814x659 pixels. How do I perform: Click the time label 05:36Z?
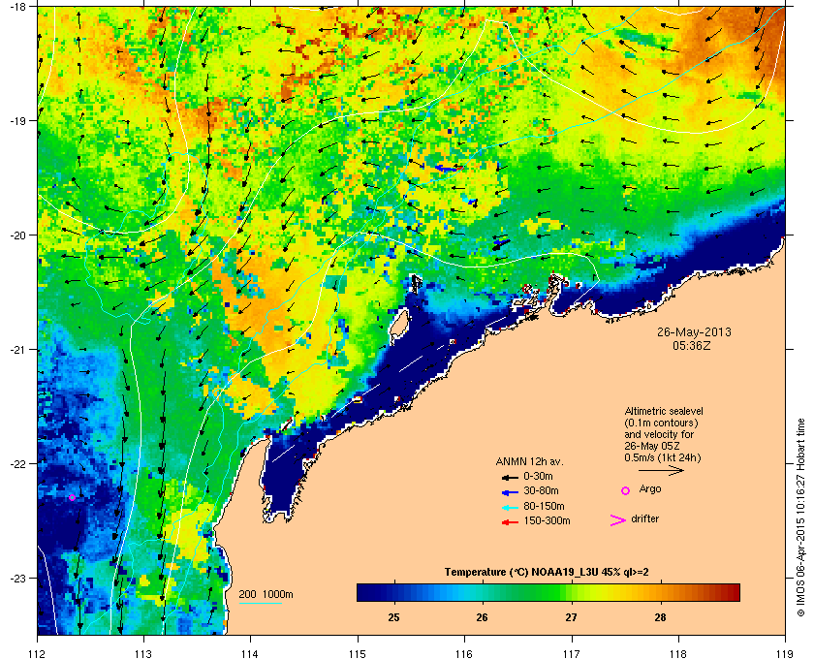click(692, 345)
